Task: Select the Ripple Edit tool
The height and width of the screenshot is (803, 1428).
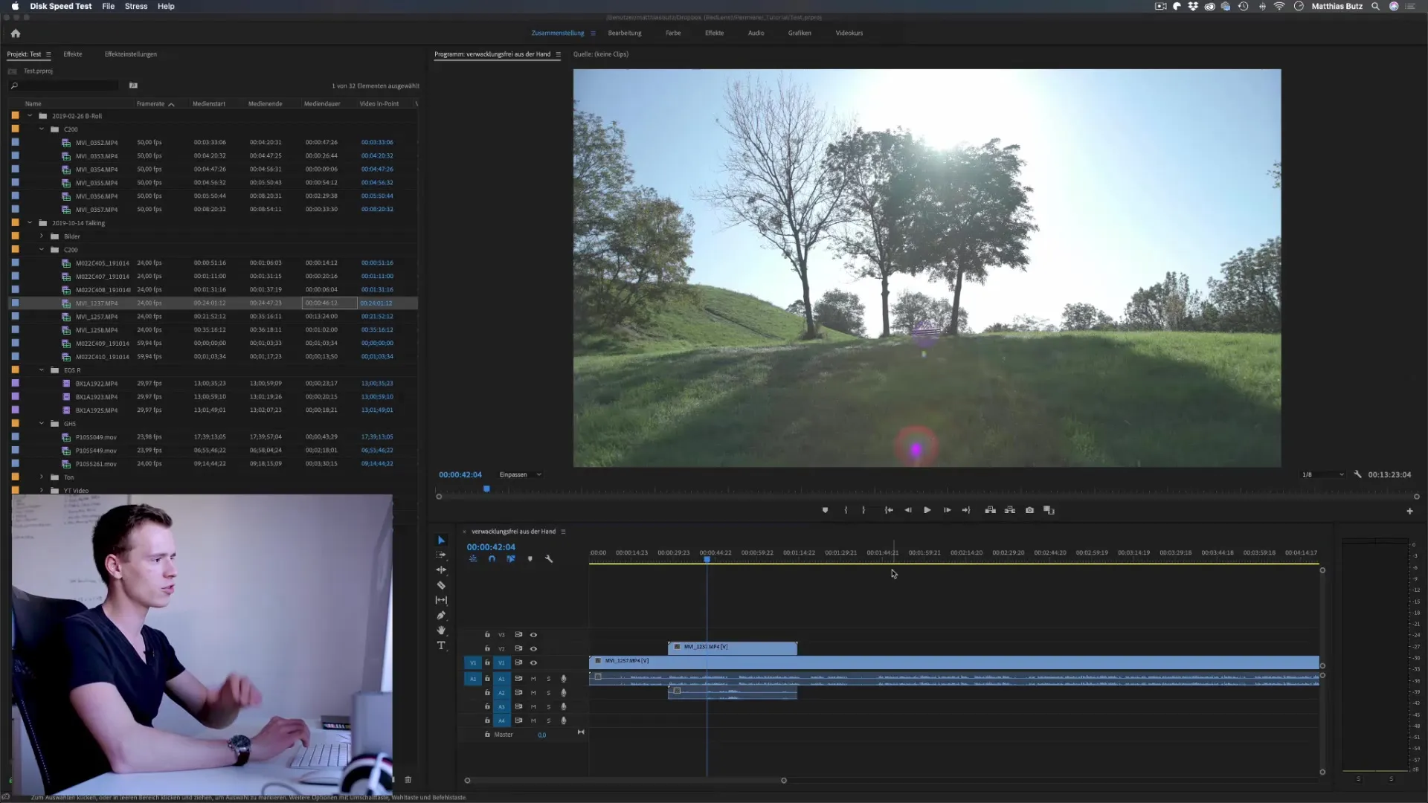Action: click(441, 570)
